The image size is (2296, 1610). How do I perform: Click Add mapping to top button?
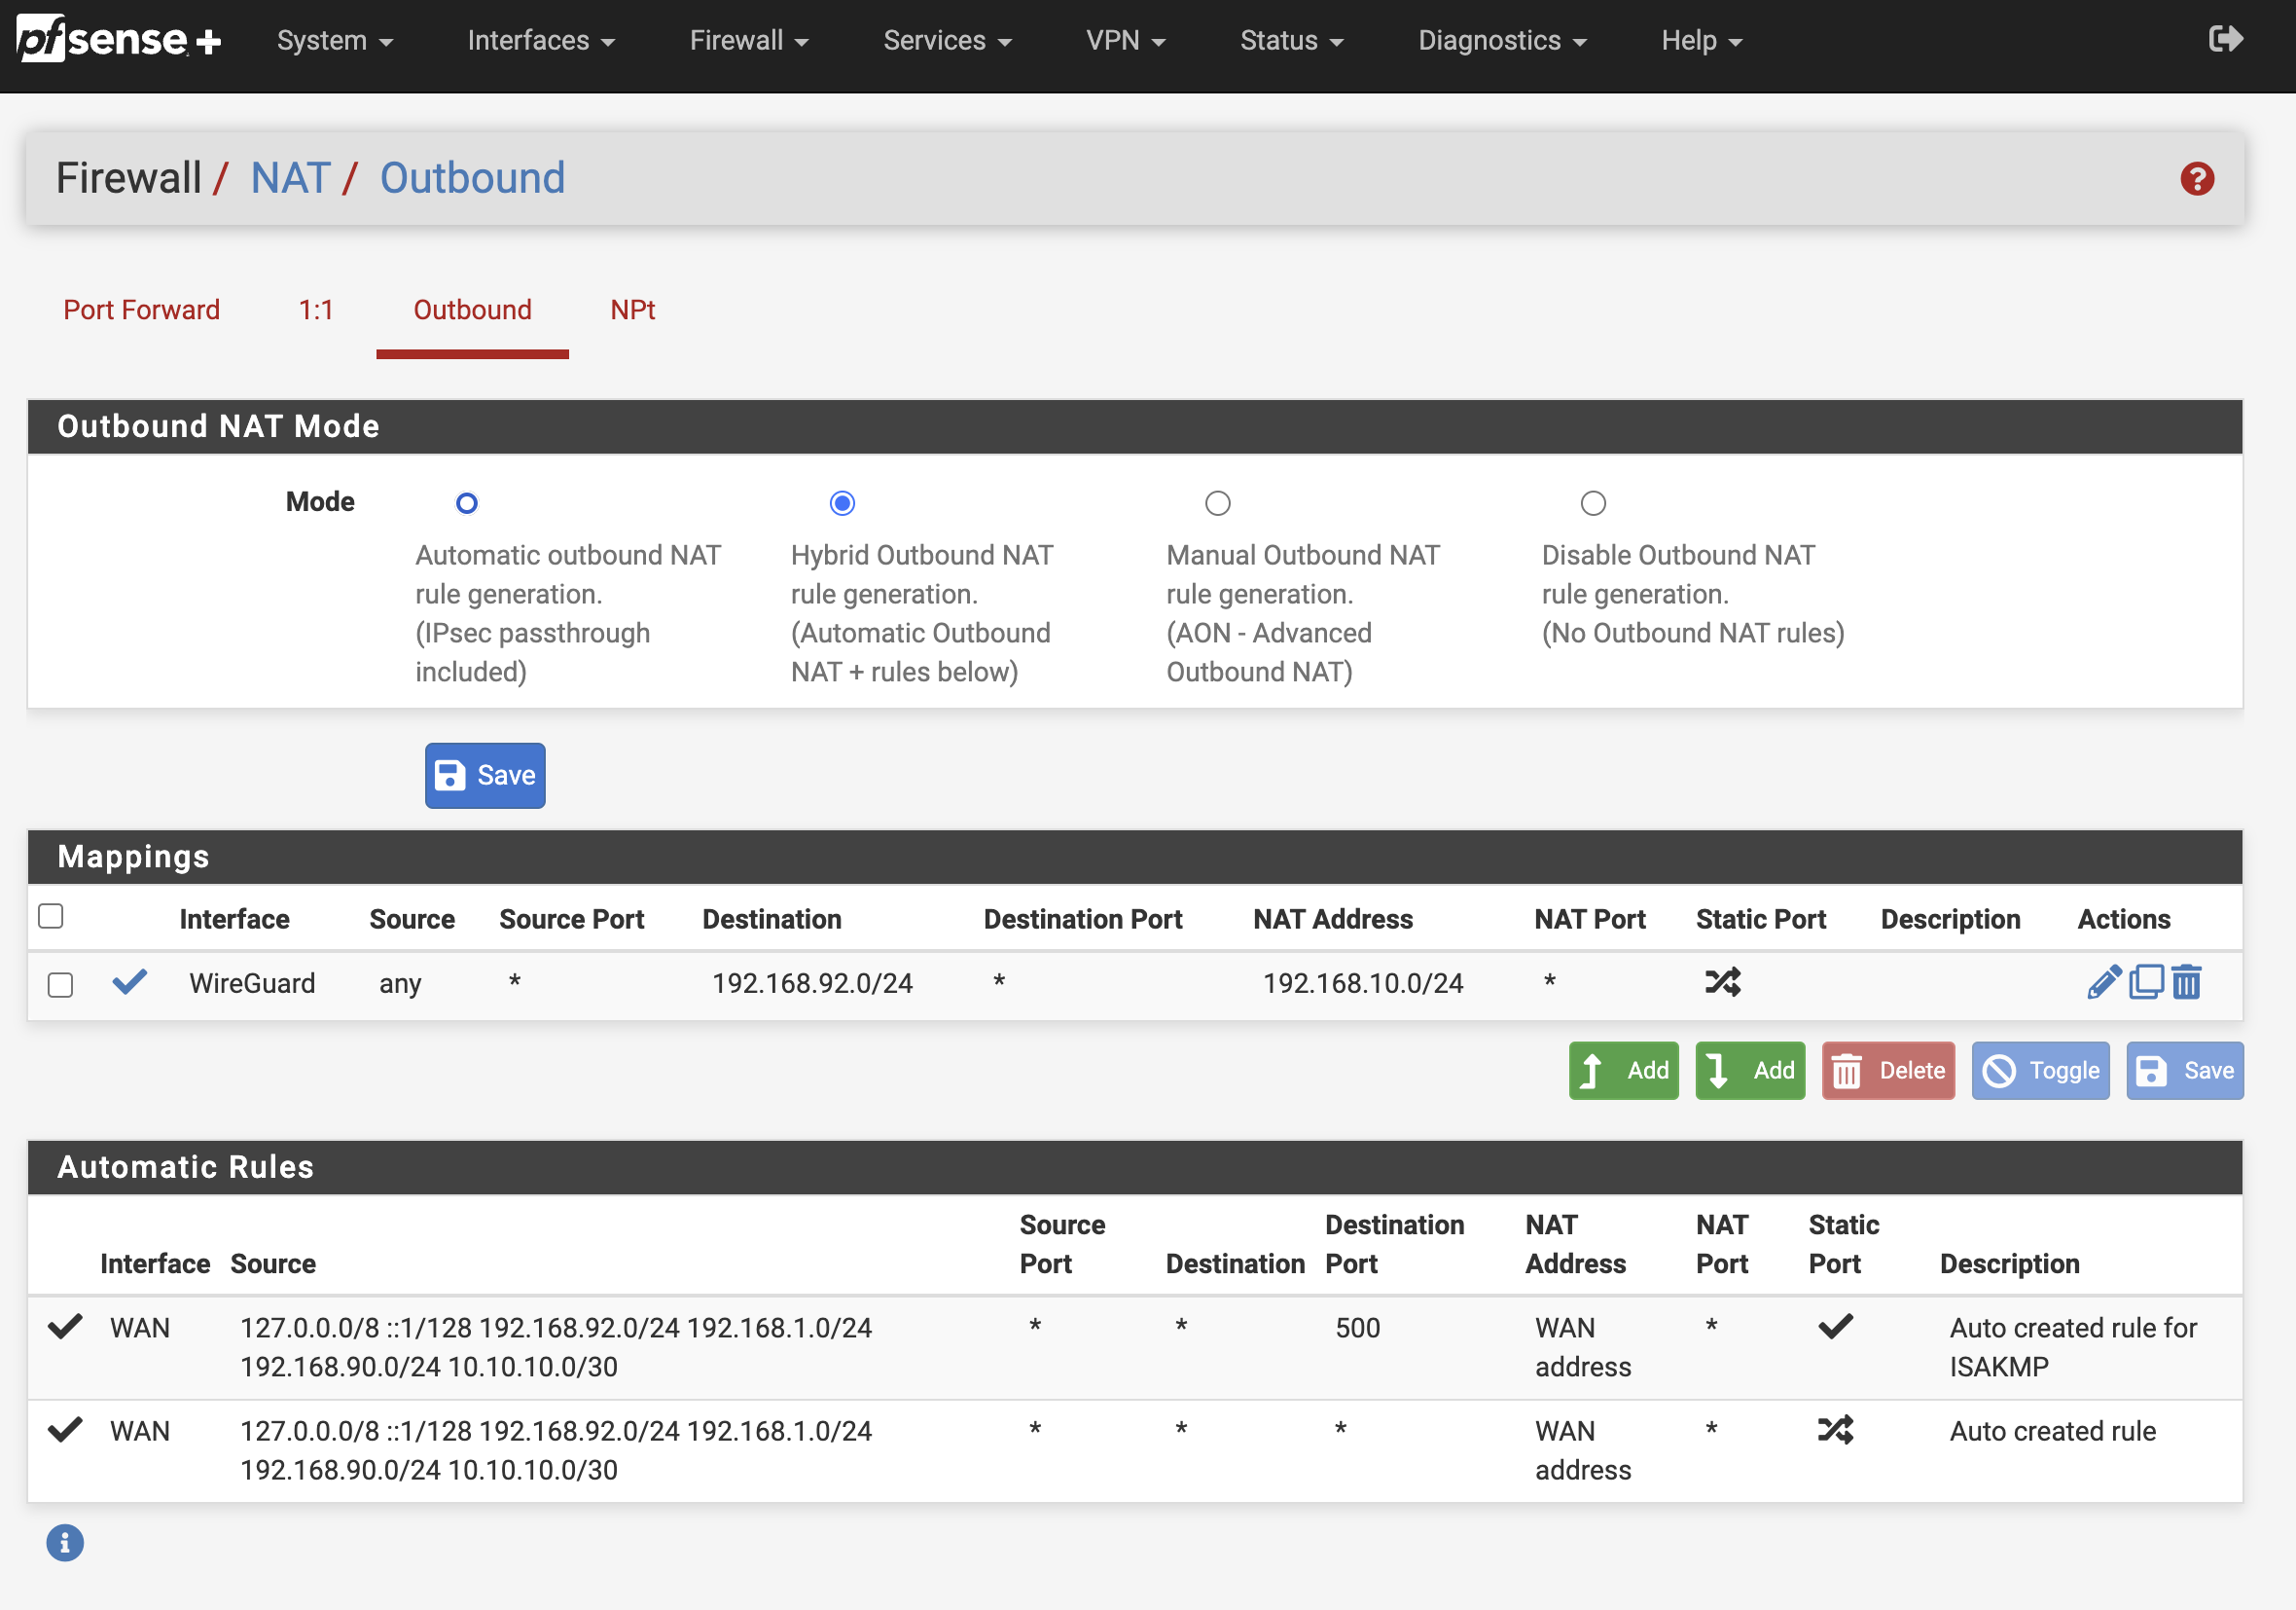pos(1623,1070)
